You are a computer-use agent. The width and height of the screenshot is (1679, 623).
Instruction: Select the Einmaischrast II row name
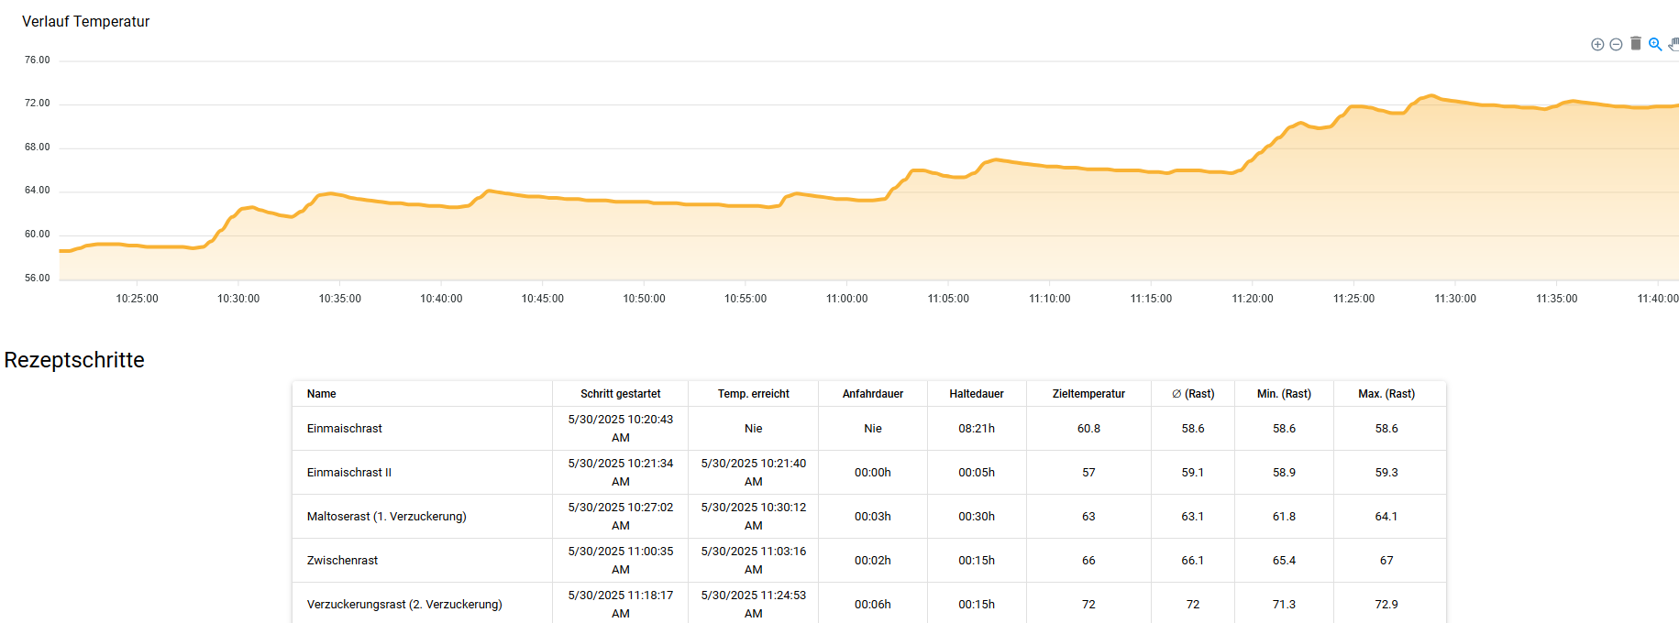pos(348,473)
